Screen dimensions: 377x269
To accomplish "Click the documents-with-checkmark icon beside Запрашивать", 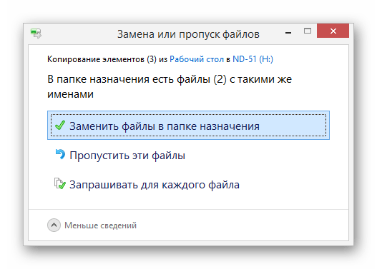I will tap(59, 183).
